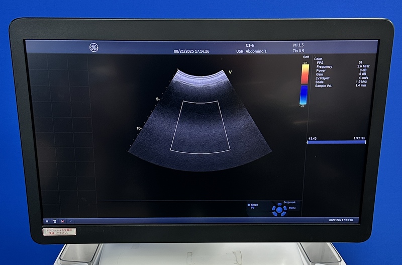This screenshot has height=265, width=402.
Task: Select the Bodymark trackball function
Action: [289, 202]
